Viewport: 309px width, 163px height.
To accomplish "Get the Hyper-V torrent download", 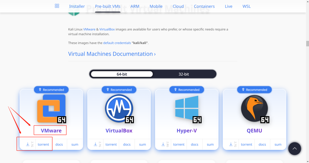I will click(179, 145).
